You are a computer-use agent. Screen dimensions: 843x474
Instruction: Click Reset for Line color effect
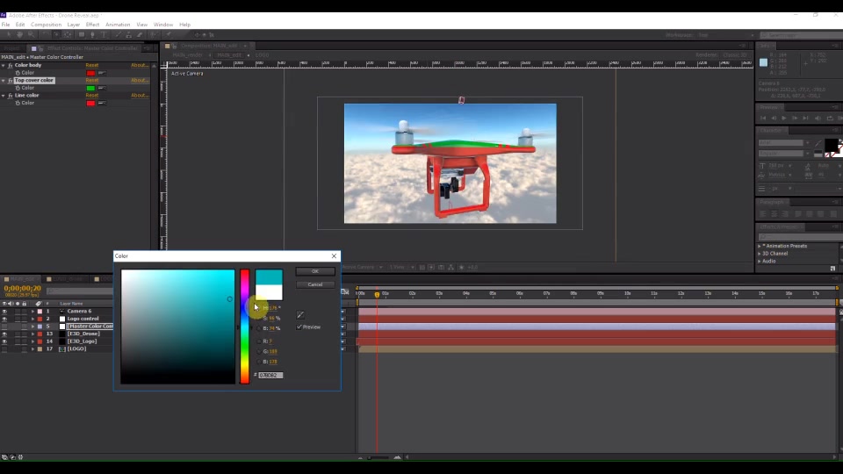pos(92,95)
